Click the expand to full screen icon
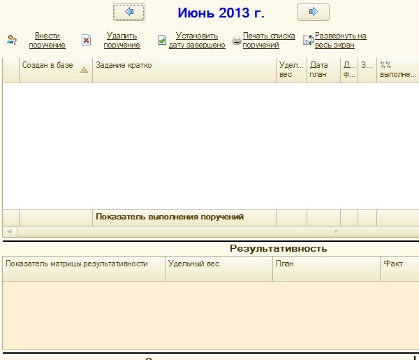This screenshot has width=419, height=360. (x=308, y=41)
